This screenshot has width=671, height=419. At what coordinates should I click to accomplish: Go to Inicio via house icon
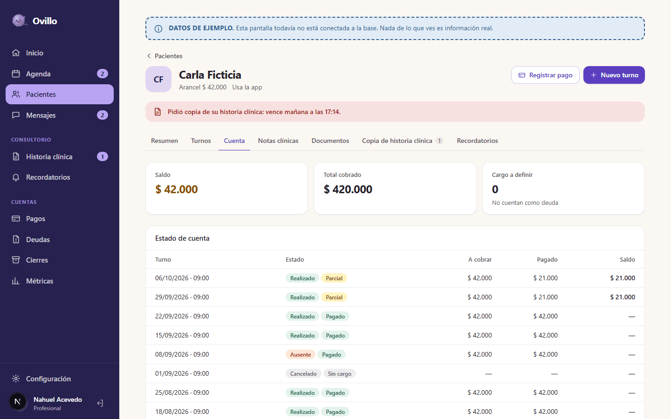pos(16,53)
